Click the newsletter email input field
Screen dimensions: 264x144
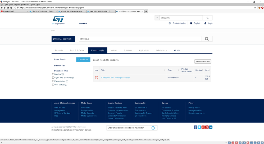128,128
